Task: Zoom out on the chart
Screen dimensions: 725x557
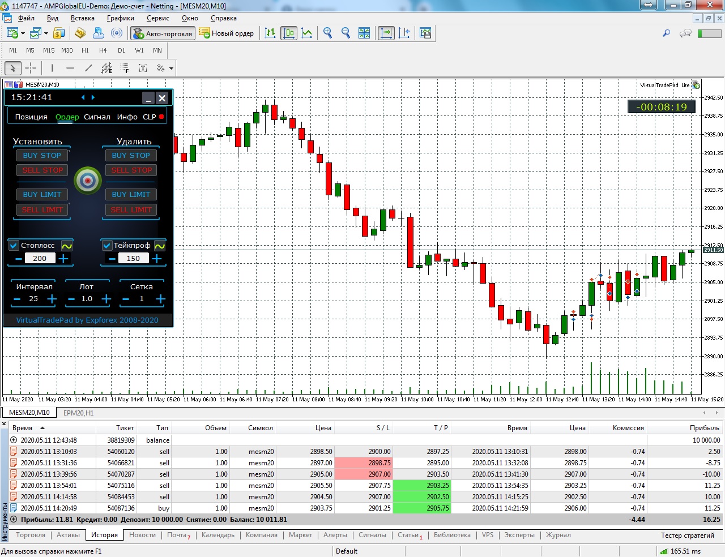Action: pyautogui.click(x=346, y=33)
